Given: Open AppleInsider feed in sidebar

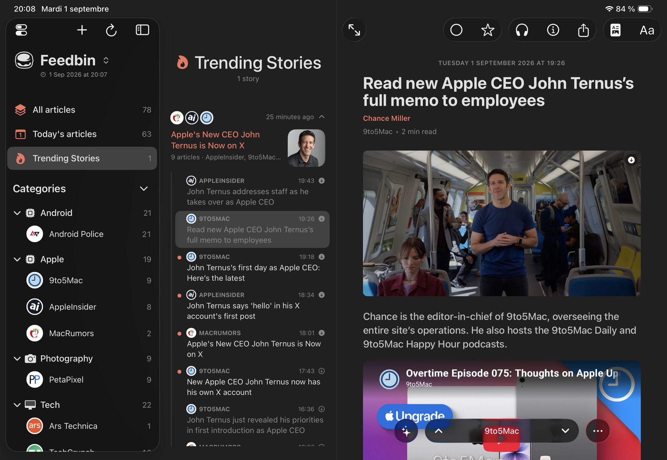Looking at the screenshot, I should pyautogui.click(x=82, y=307).
